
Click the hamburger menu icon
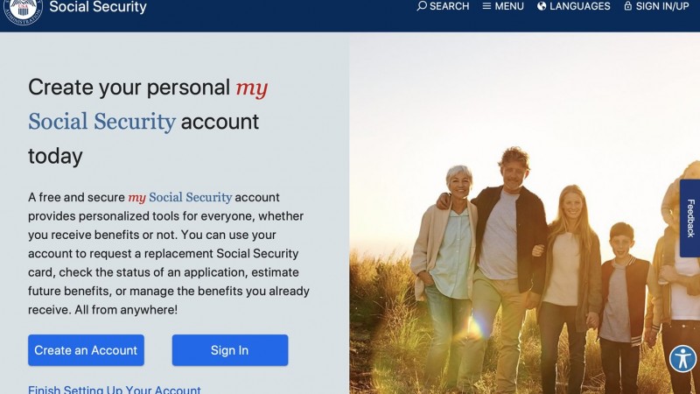click(x=486, y=6)
